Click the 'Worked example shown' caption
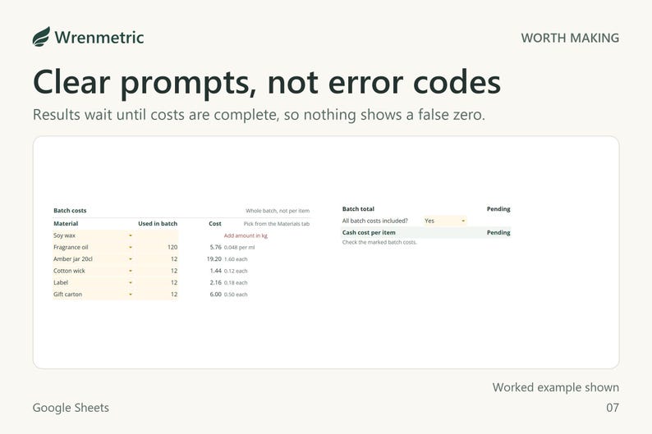This screenshot has width=652, height=434. 556,387
